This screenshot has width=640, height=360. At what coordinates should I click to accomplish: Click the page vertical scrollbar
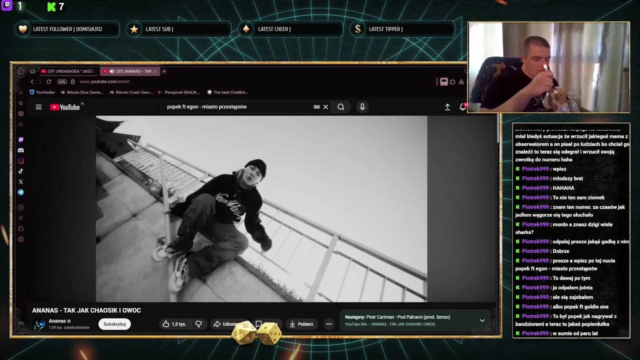[497, 128]
